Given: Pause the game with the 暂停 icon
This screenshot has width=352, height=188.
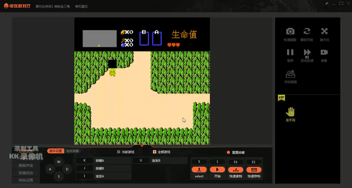Looking at the screenshot, I should [290, 52].
